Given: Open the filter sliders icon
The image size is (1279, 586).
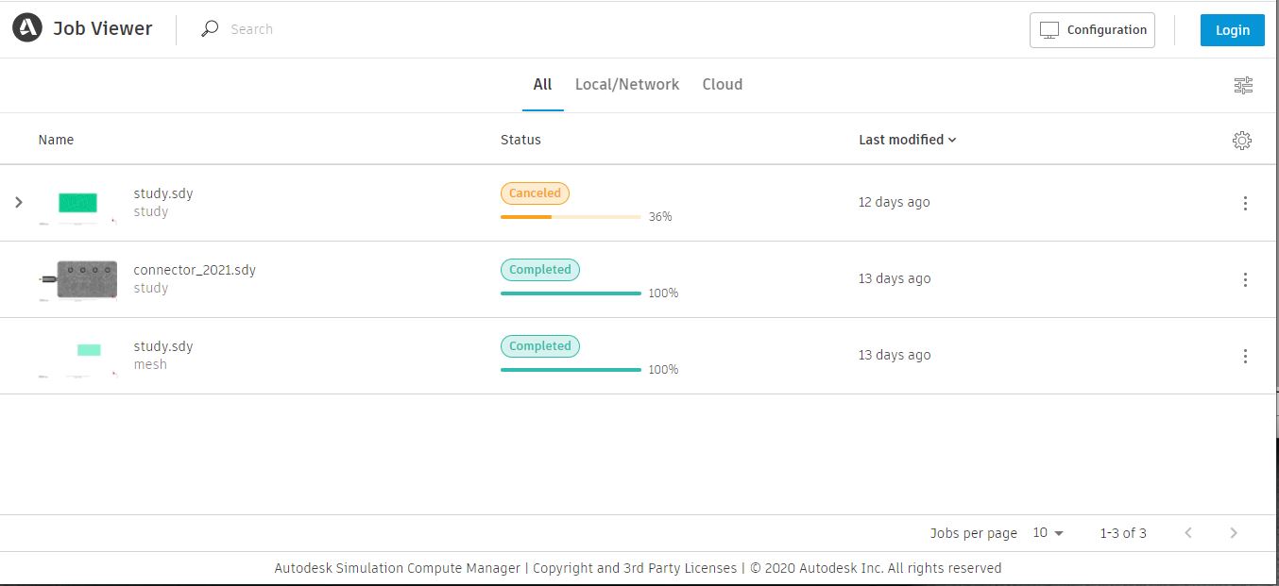Looking at the screenshot, I should [x=1243, y=85].
